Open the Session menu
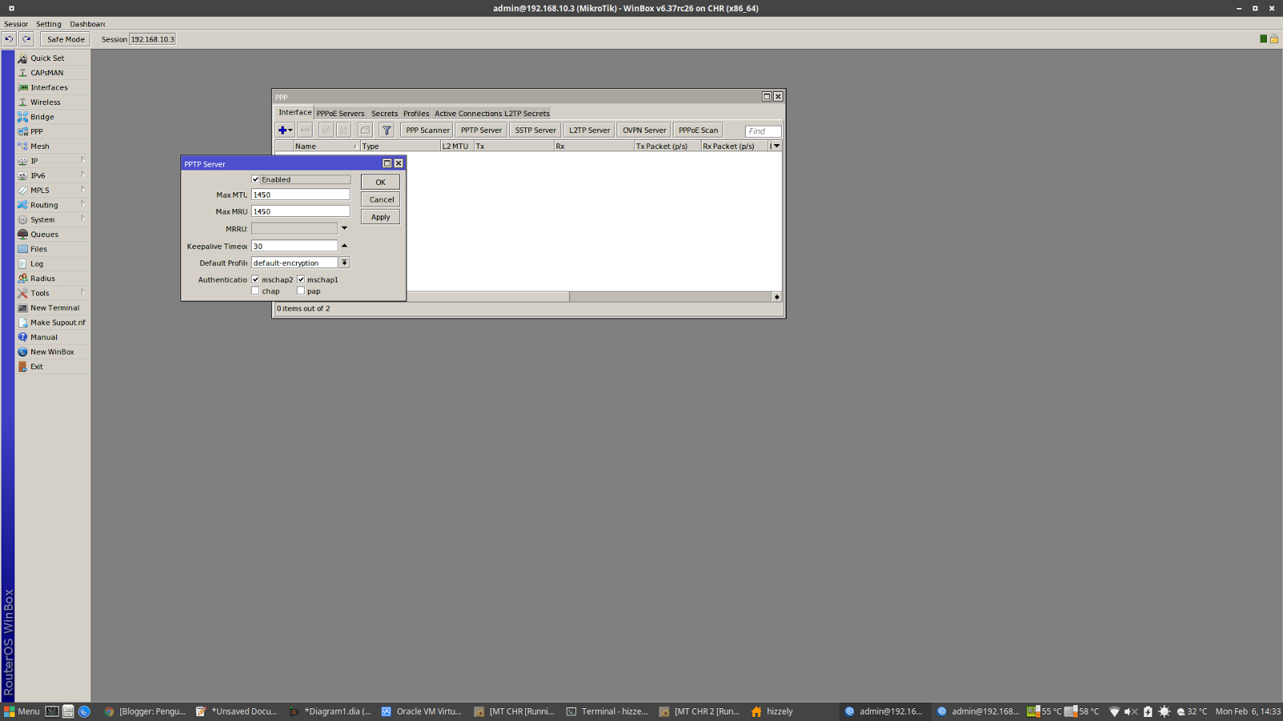This screenshot has width=1283, height=721. pos(16,24)
